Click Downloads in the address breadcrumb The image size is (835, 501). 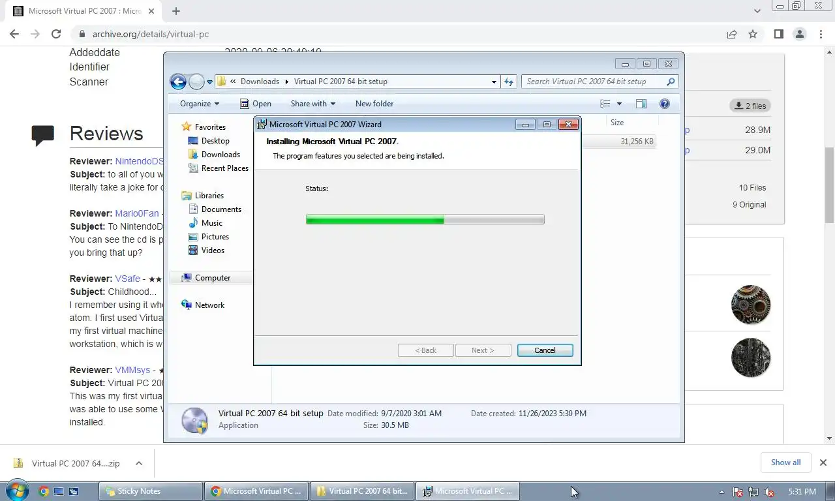[x=260, y=82]
